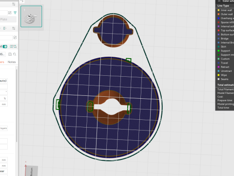
Task: Open the settings sliders icon at panel top
Action: pyautogui.click(x=14, y=4)
